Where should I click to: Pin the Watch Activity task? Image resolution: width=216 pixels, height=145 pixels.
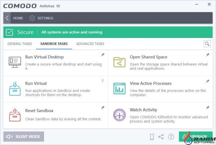(x=208, y=108)
